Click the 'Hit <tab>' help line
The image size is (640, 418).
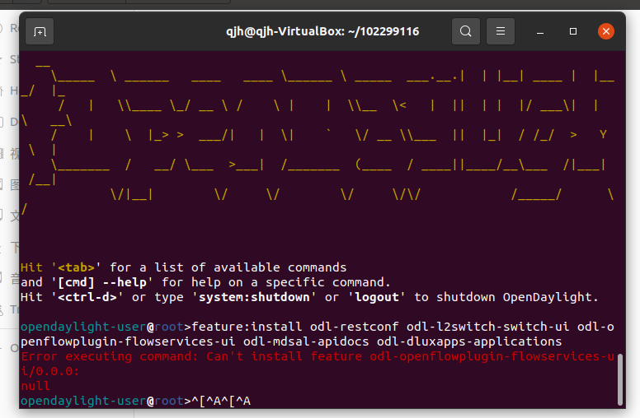(x=184, y=267)
